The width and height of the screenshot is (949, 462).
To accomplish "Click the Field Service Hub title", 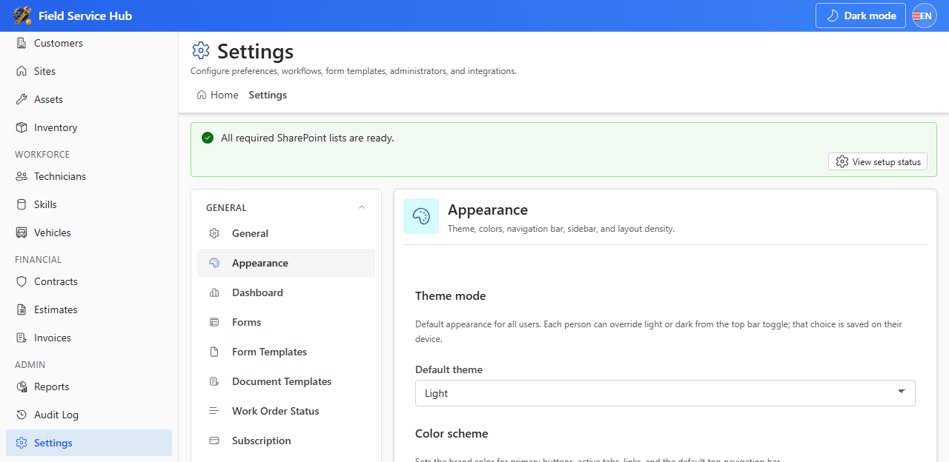I will pyautogui.click(x=85, y=16).
